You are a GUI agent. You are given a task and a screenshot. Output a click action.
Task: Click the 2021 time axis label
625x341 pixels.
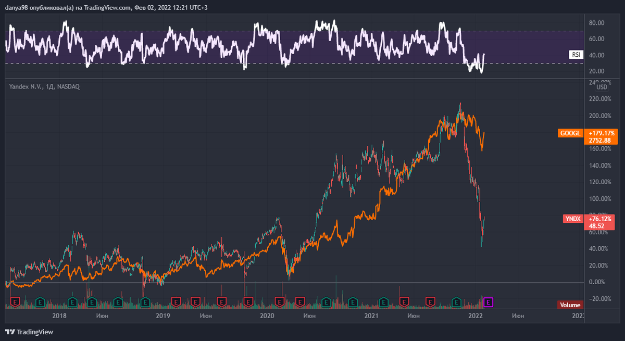371,316
